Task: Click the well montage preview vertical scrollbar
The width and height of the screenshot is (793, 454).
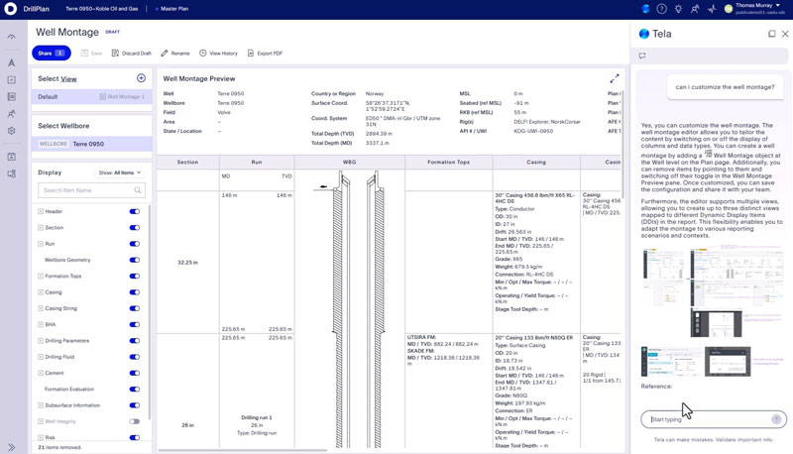Action: point(623,144)
